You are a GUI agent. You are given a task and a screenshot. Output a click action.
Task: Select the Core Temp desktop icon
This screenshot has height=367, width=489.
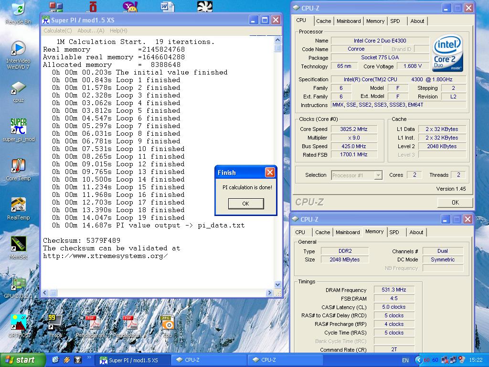coord(19,170)
